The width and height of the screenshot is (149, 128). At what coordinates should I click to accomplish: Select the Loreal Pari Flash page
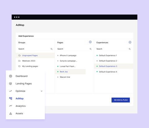68,66
